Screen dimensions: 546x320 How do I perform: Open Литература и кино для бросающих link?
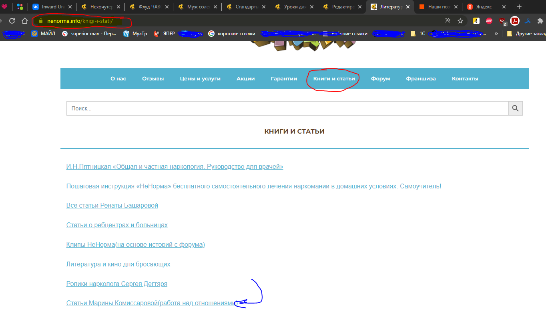click(118, 264)
